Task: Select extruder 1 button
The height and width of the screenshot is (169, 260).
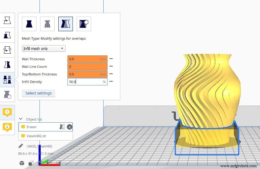Action: click(7, 112)
